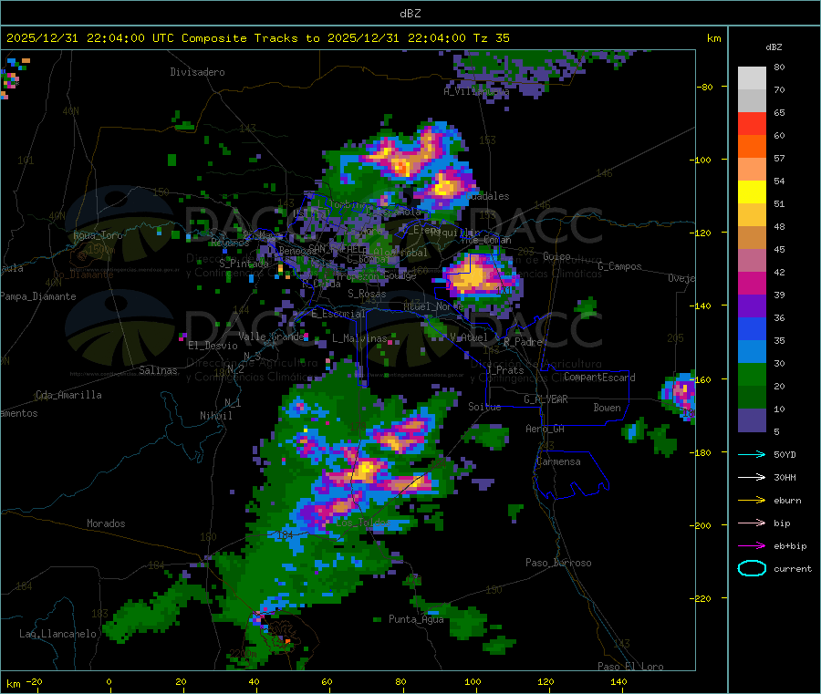Click the red swatch below 65 dBZ
The image size is (821, 694).
(752, 123)
